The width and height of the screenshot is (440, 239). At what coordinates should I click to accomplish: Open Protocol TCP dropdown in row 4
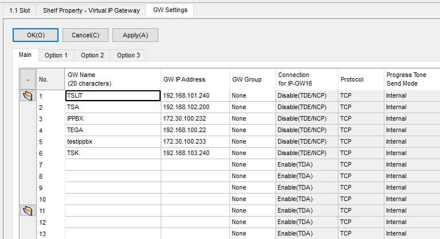coord(361,130)
